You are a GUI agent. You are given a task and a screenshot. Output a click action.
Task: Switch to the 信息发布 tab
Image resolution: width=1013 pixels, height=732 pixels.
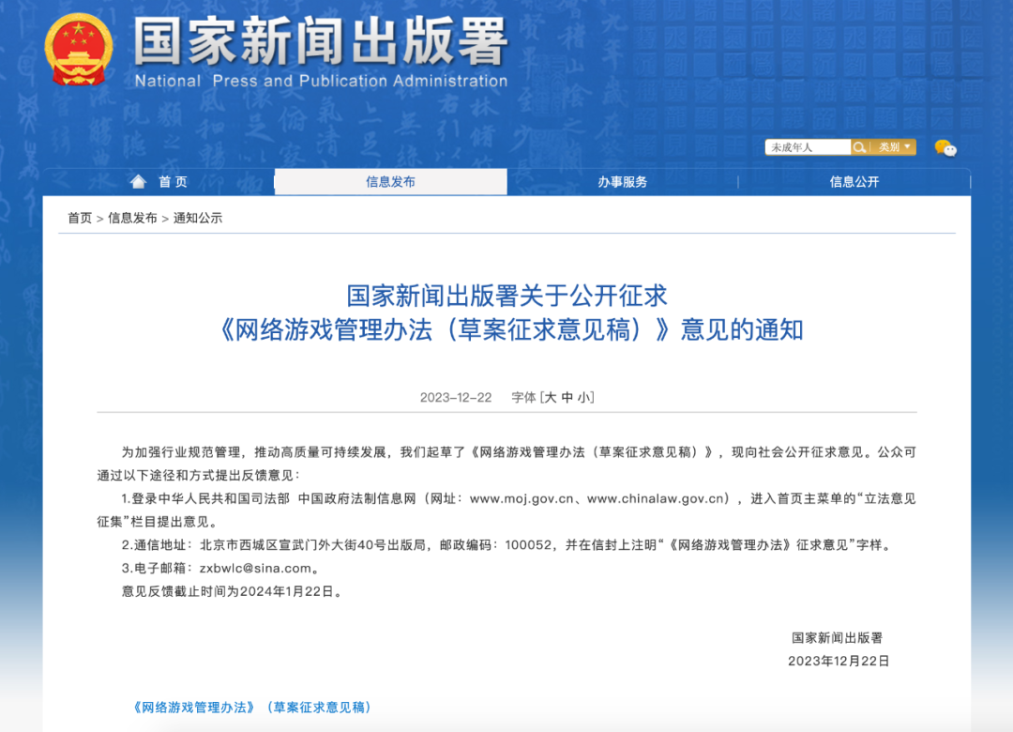point(389,181)
